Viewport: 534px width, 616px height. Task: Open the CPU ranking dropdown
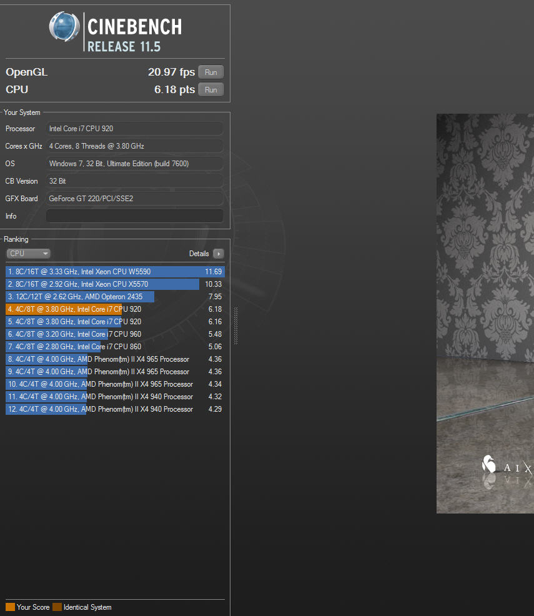click(28, 254)
